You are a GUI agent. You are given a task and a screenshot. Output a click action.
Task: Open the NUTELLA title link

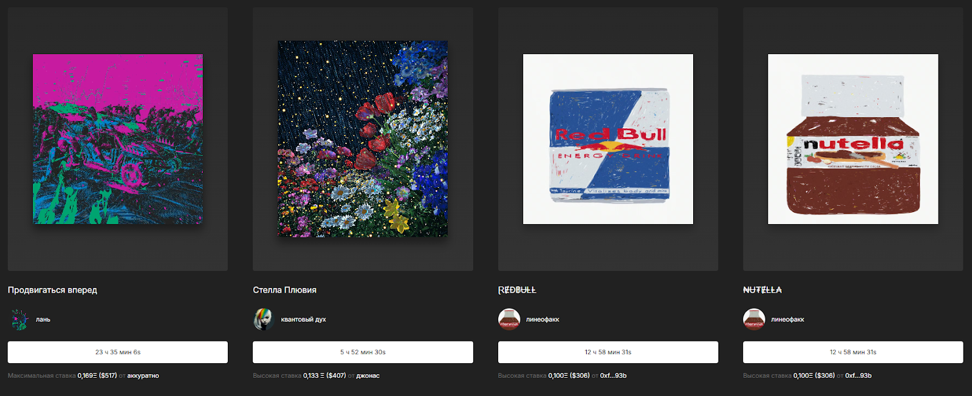[x=762, y=290]
